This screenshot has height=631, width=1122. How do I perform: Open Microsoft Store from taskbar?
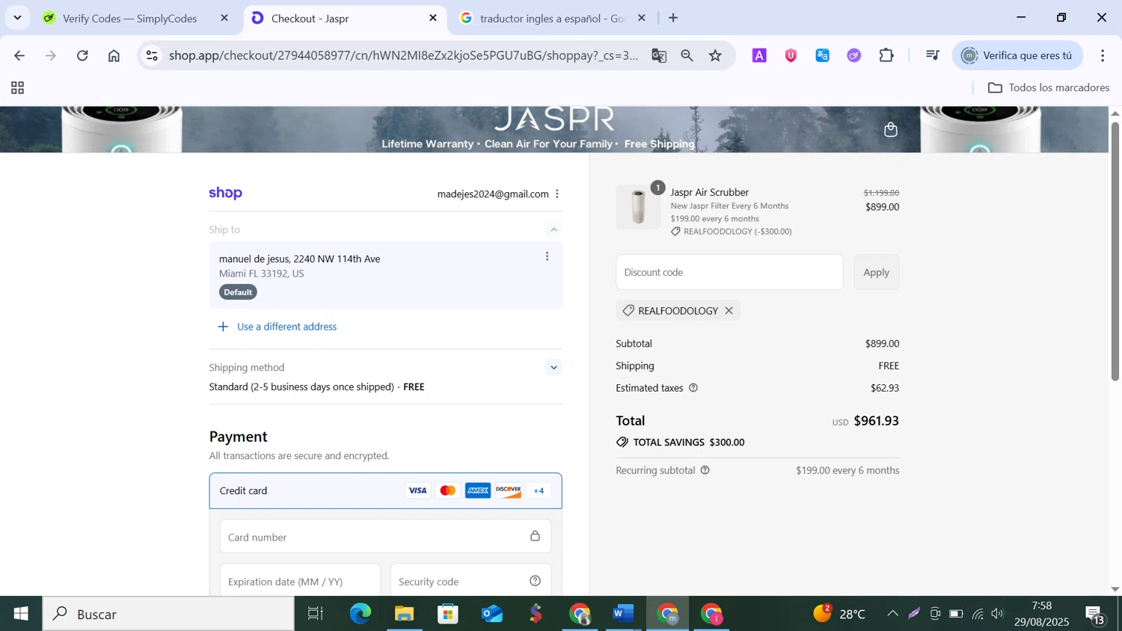click(448, 614)
